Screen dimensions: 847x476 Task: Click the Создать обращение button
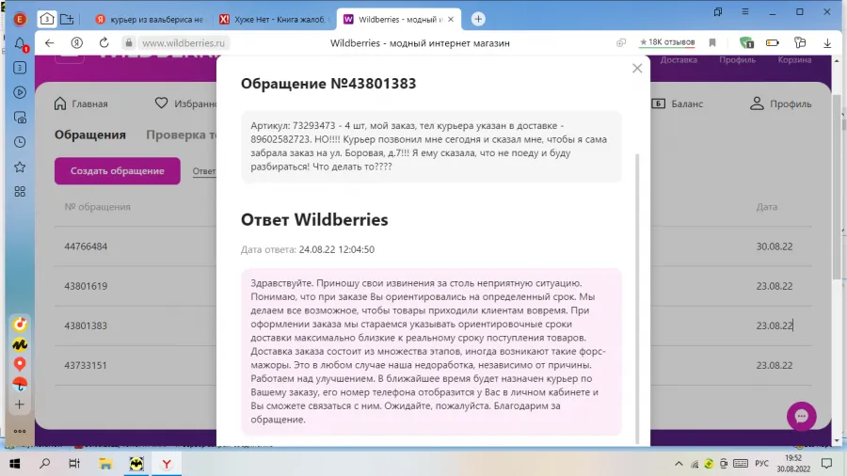pos(118,170)
